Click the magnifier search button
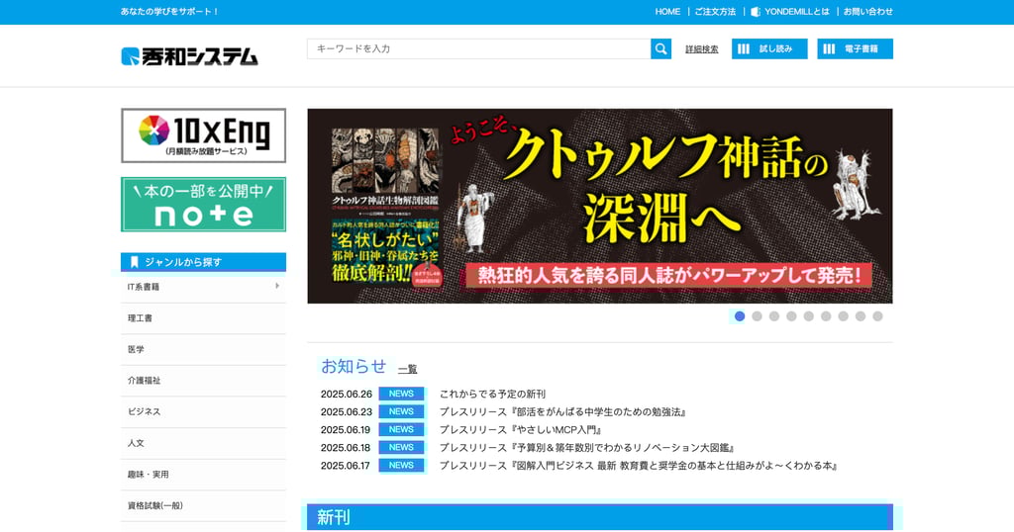 click(x=660, y=49)
